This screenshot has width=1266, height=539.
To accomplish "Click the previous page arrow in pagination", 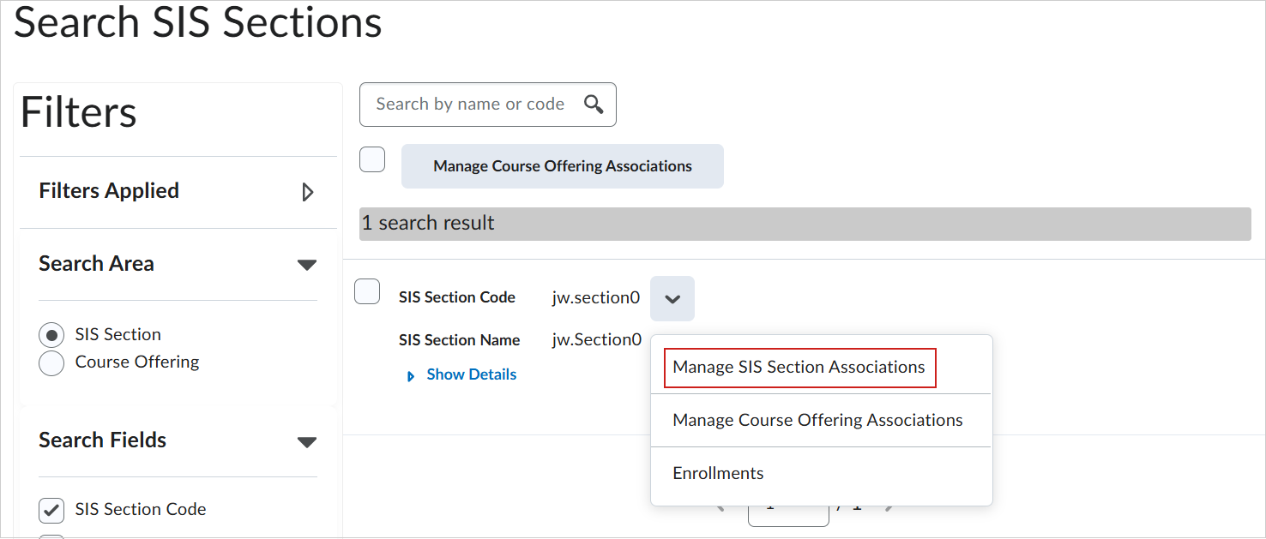I will click(x=720, y=506).
